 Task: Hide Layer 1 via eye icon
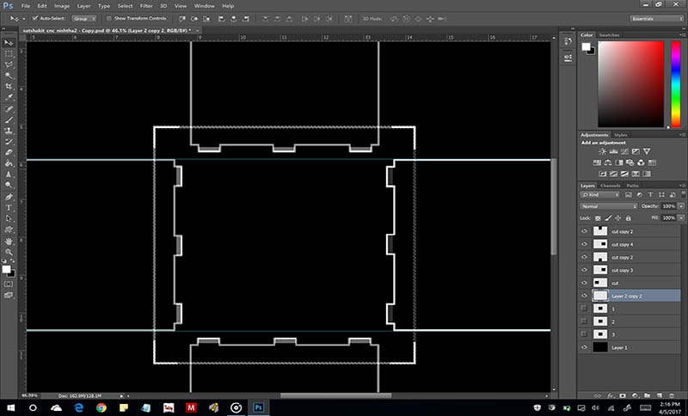[x=584, y=347]
